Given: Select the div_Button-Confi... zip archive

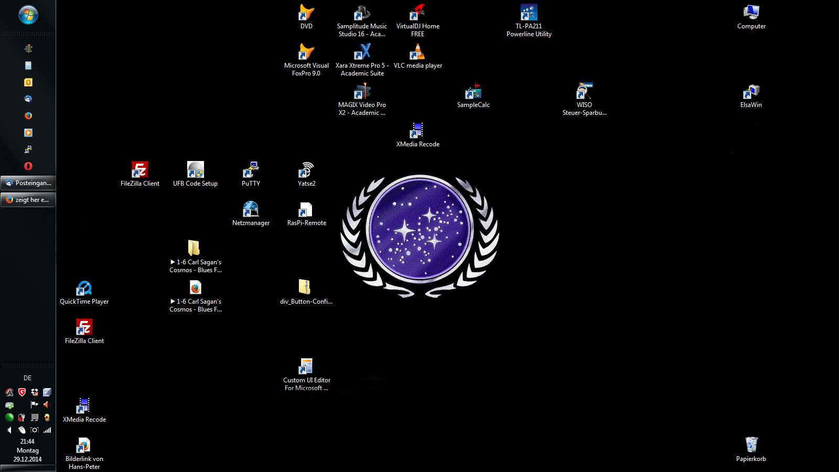Looking at the screenshot, I should click(306, 292).
